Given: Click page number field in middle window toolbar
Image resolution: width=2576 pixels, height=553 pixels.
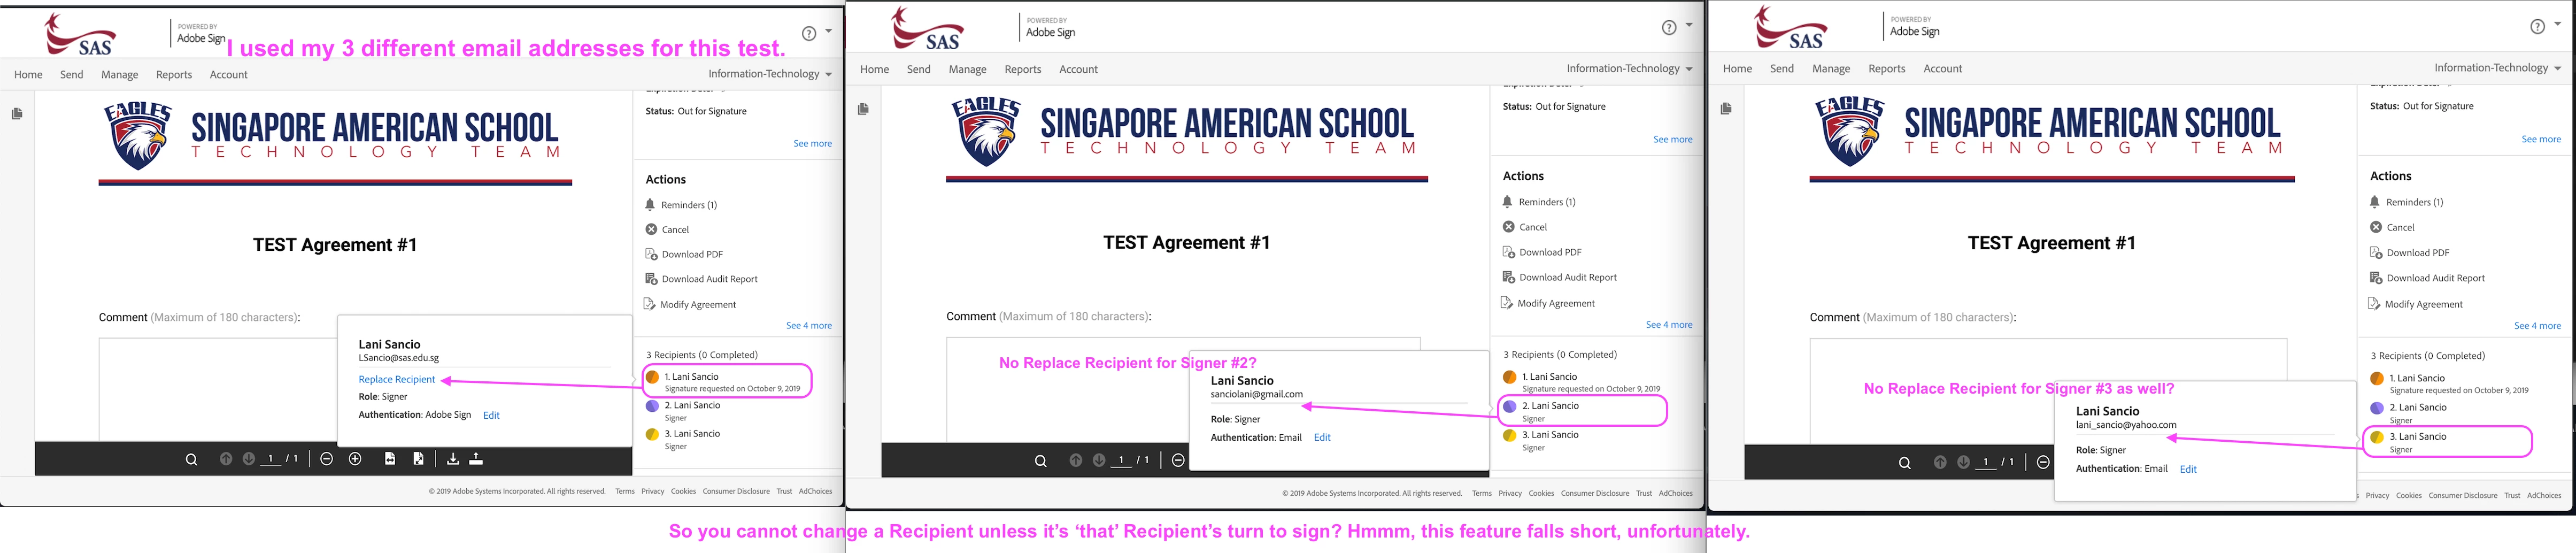Looking at the screenshot, I should [x=1122, y=461].
